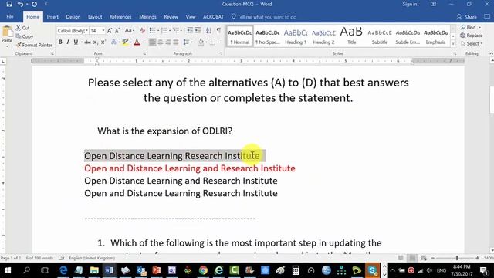494x278 pixels.
Task: Align the text to the left
Action: (152, 42)
